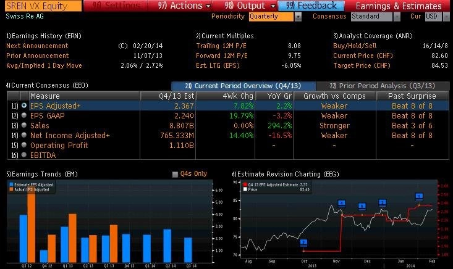Open 6) Estimate Revision Charting (EEG) link
The height and width of the screenshot is (269, 453).
tap(286, 174)
